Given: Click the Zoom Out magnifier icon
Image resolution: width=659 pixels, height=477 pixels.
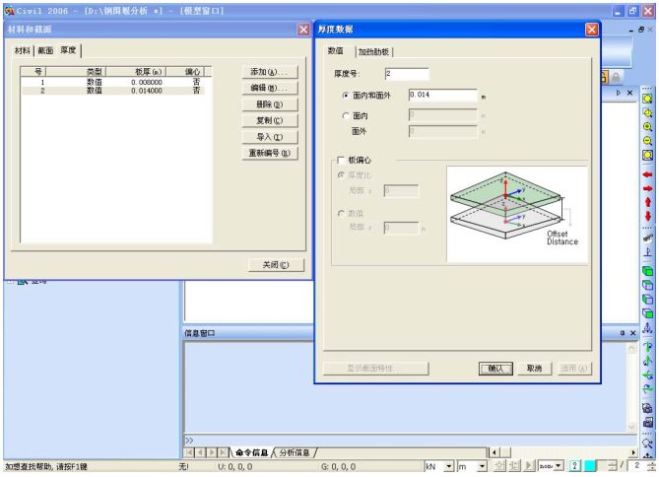Looking at the screenshot, I should point(647,141).
